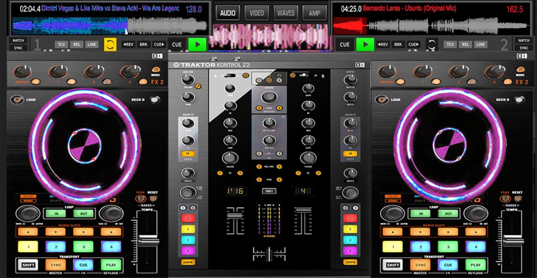This screenshot has width=537, height=278.
Task: Click the left deck FLUX icon button
Action: click(140, 198)
